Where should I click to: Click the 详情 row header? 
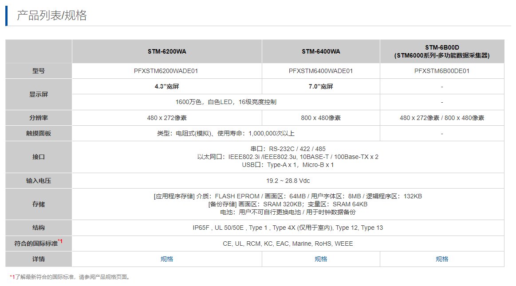[x=39, y=259]
